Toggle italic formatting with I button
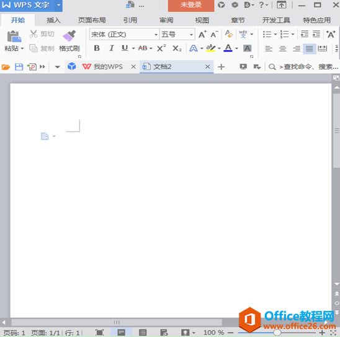 tap(112, 48)
